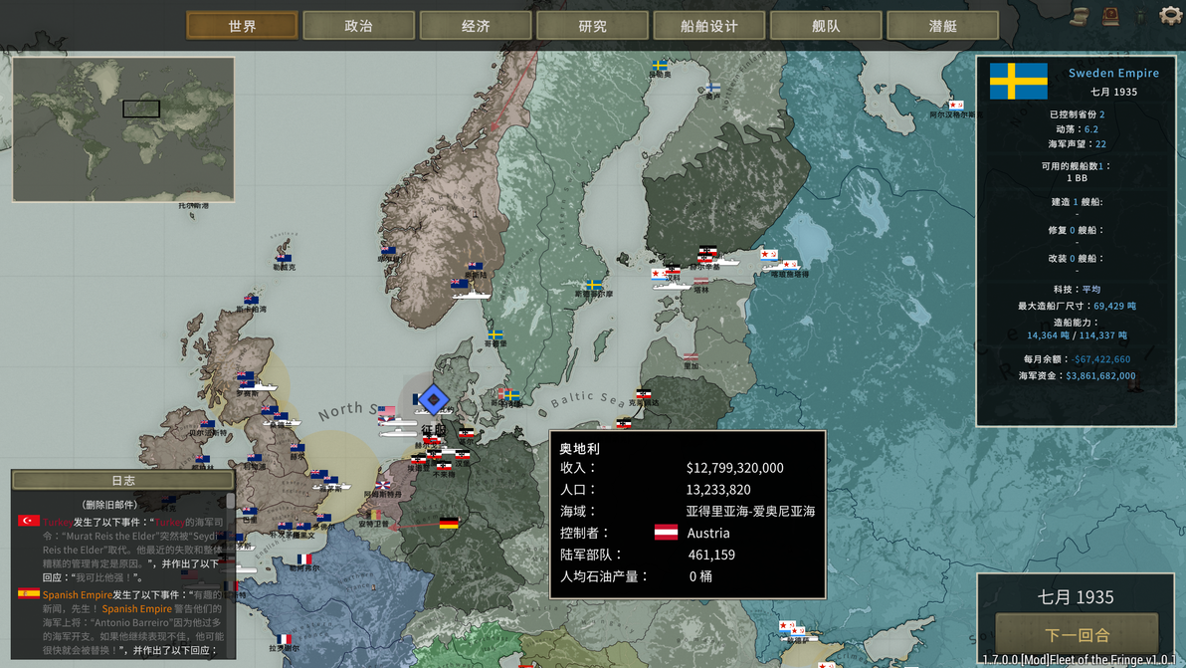Click the 下一回合 next turn button
This screenshot has height=668, width=1186.
click(x=1078, y=634)
